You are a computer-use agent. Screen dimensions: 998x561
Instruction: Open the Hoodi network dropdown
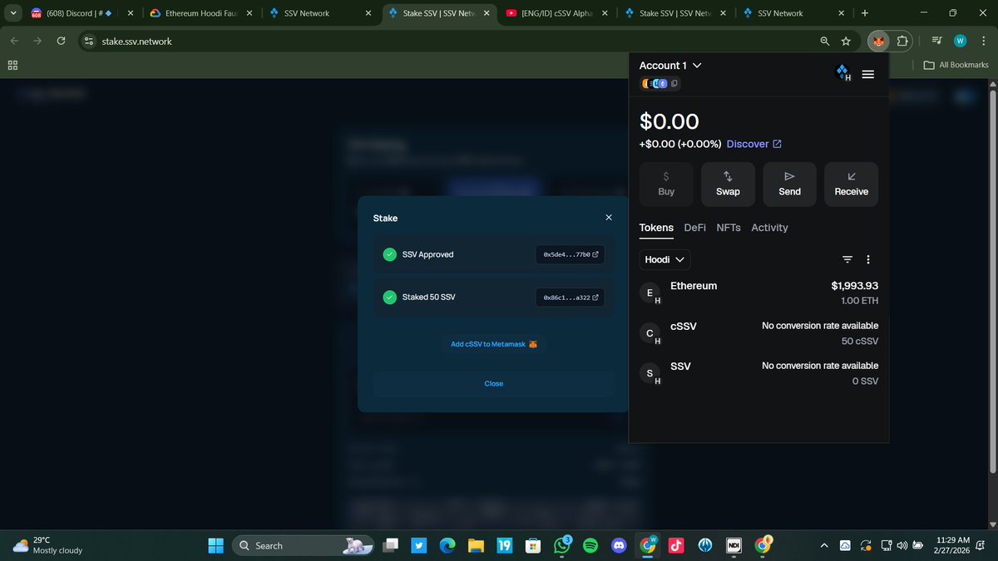click(665, 259)
